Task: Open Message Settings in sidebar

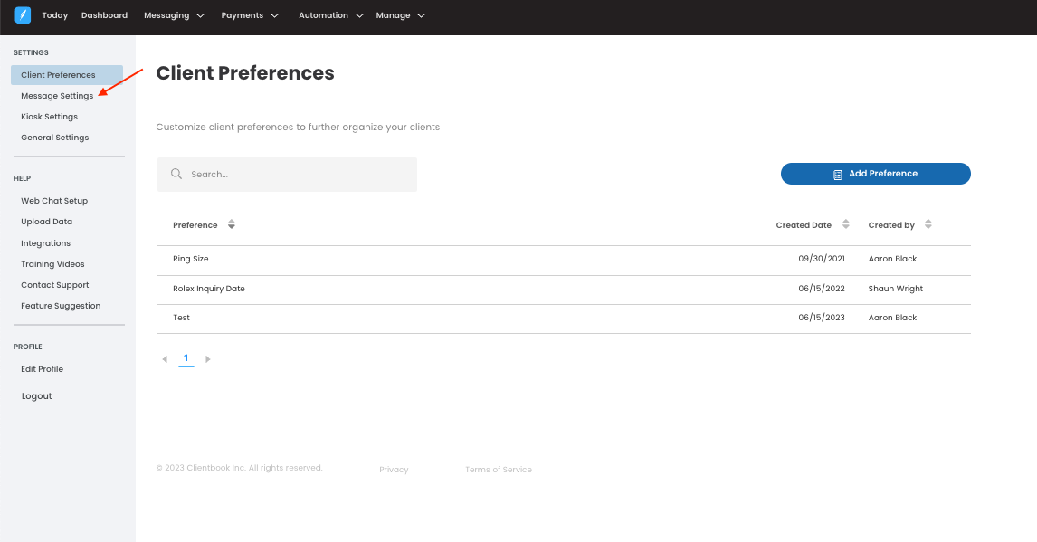Action: pos(57,96)
